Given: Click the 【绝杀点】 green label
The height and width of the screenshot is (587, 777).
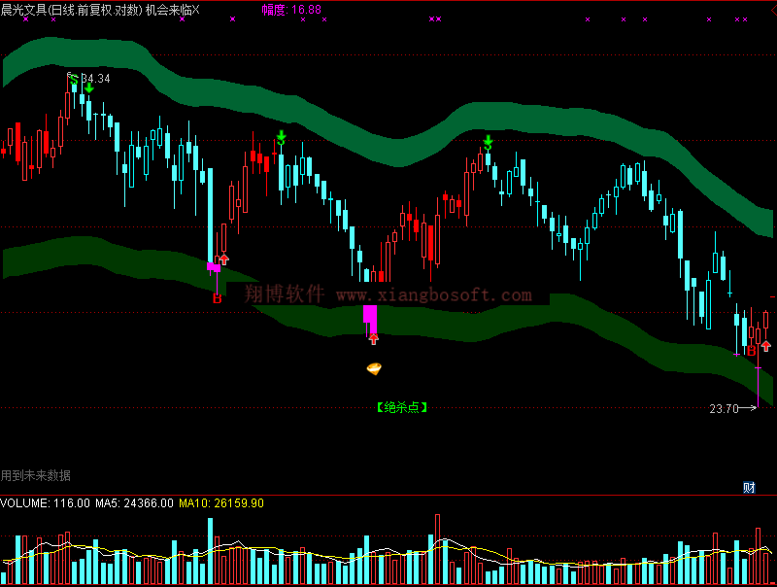Looking at the screenshot, I should (402, 407).
